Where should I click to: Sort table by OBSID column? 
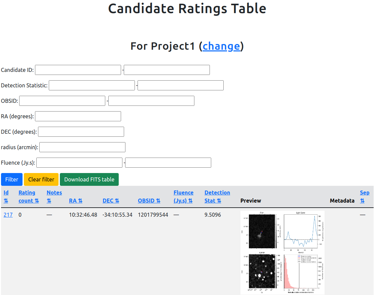coord(149,201)
